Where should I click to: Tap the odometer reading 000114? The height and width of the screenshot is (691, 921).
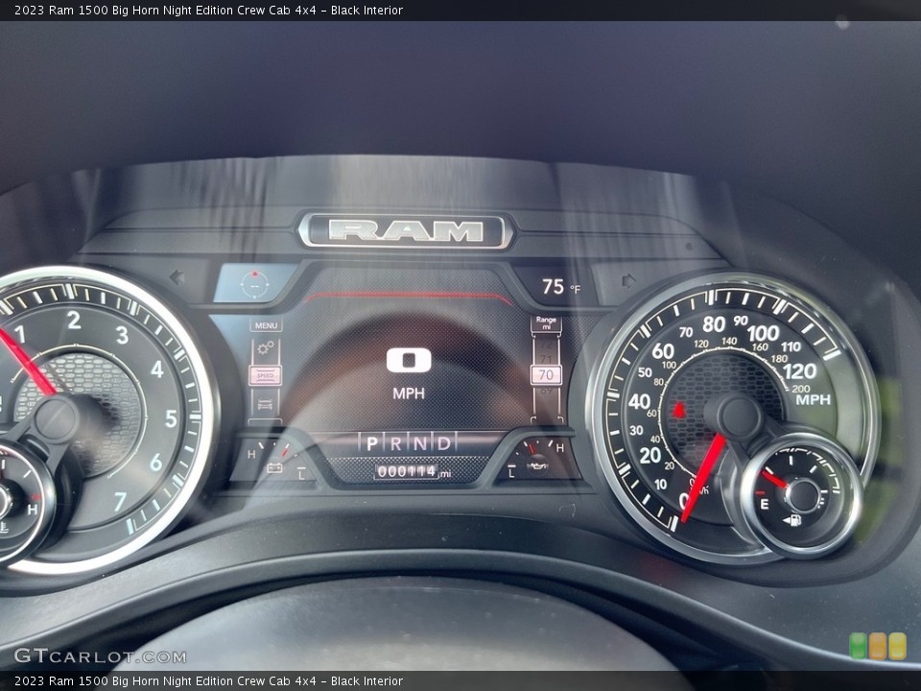(x=407, y=471)
